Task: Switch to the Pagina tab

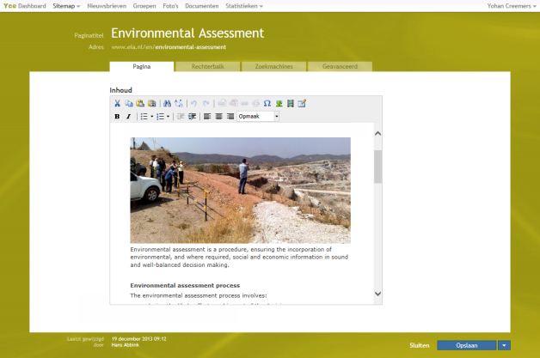Action: point(142,66)
